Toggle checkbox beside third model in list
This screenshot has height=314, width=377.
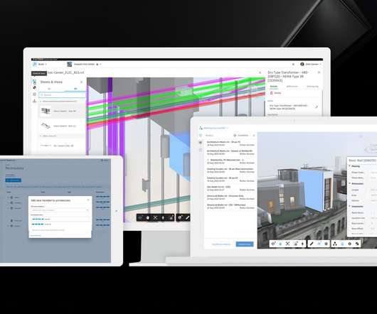pyautogui.click(x=208, y=160)
